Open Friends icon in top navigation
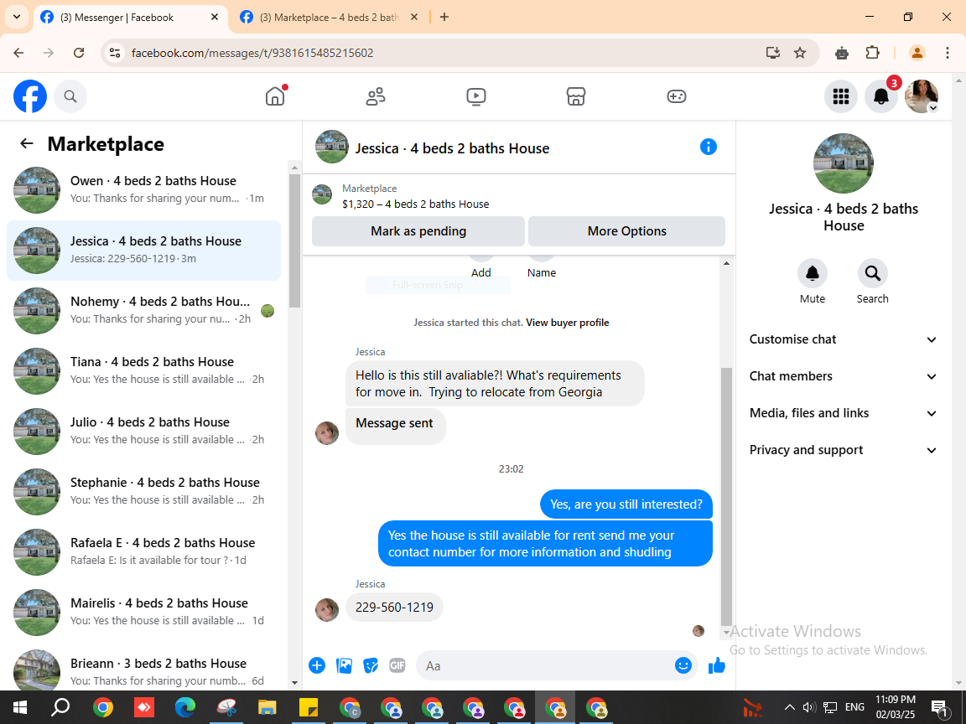966x724 pixels. click(x=376, y=96)
